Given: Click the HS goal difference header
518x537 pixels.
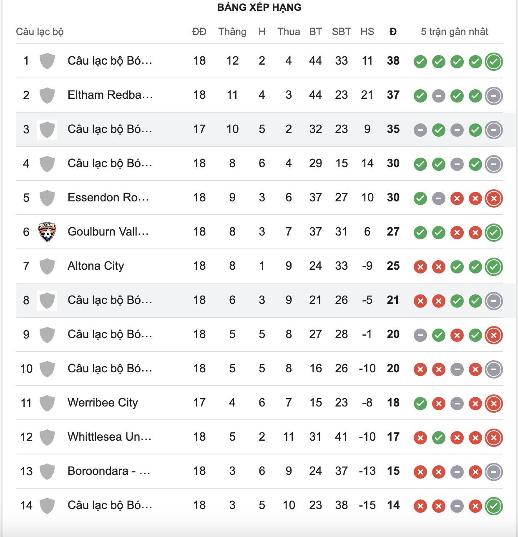Looking at the screenshot, I should 367,32.
